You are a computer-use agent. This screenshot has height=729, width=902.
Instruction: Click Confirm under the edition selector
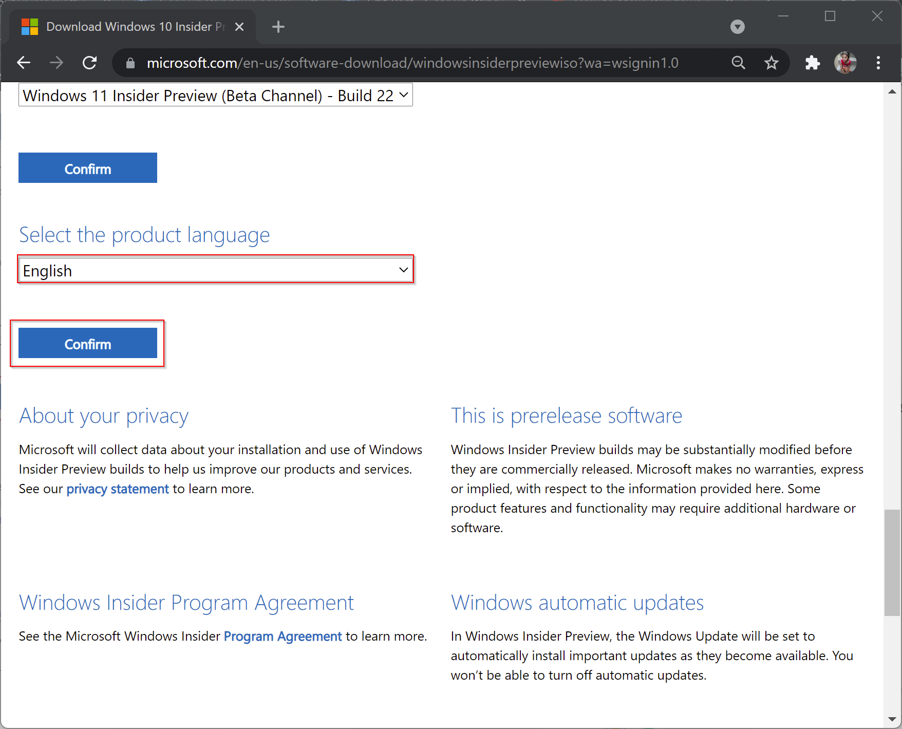click(x=88, y=168)
